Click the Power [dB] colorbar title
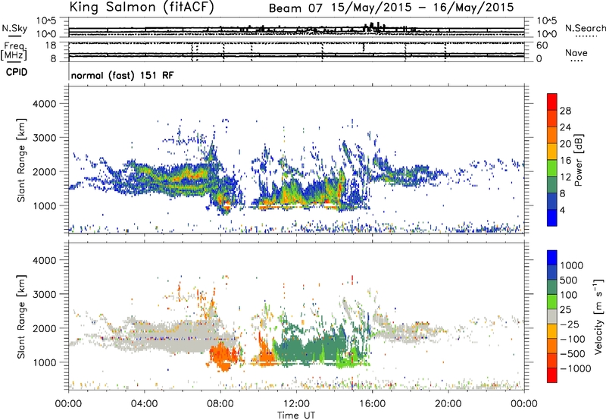The width and height of the screenshot is (606, 420). click(x=578, y=160)
